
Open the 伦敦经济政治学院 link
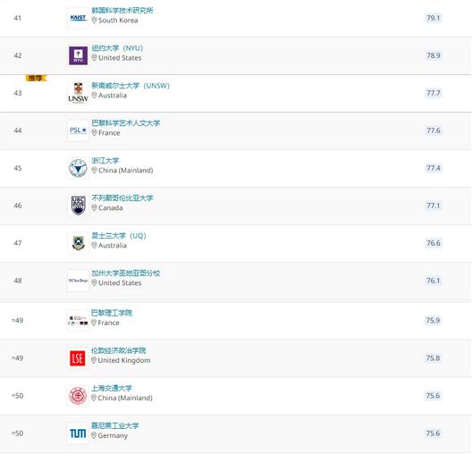coord(118,350)
